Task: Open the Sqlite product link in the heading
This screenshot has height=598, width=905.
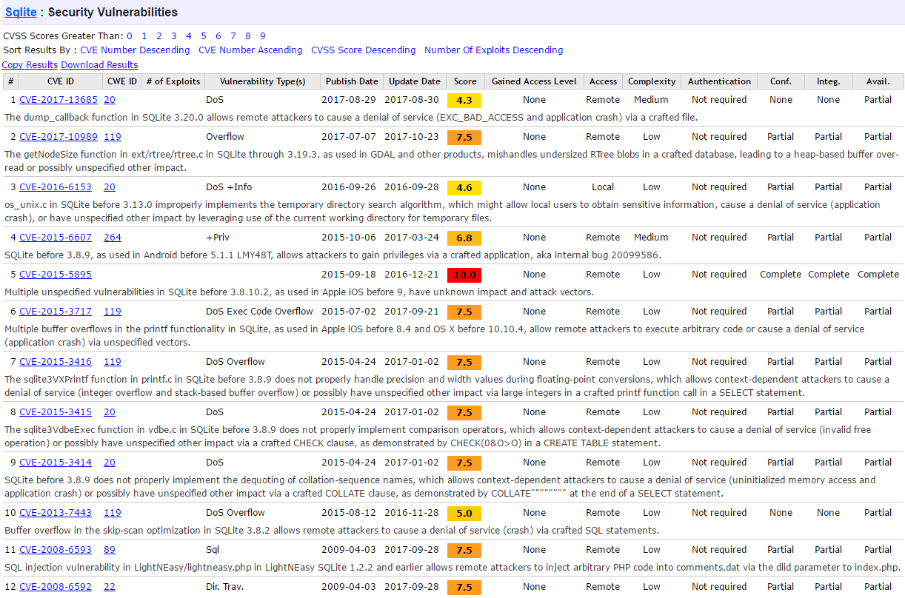Action: point(20,12)
